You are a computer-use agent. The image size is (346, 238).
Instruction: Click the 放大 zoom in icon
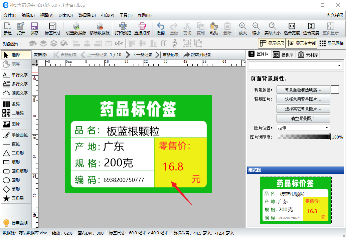pyautogui.click(x=242, y=29)
